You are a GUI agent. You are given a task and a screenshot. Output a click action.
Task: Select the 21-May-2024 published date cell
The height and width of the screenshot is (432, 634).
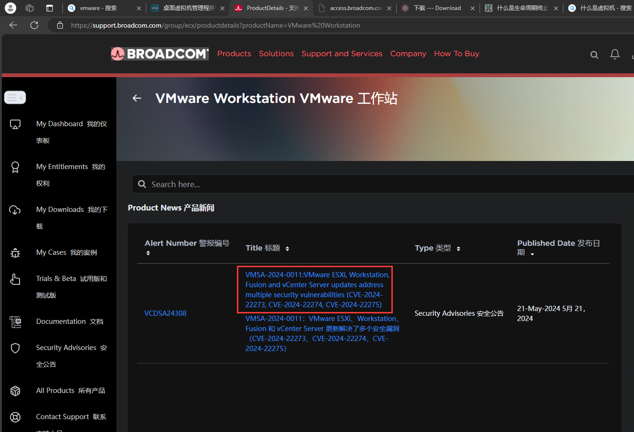click(552, 313)
